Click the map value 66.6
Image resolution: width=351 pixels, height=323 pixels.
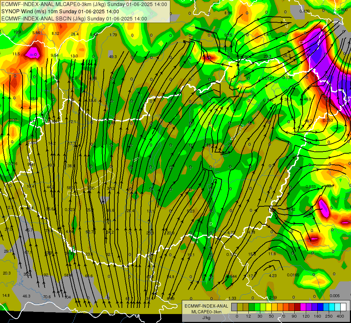point(89,276)
